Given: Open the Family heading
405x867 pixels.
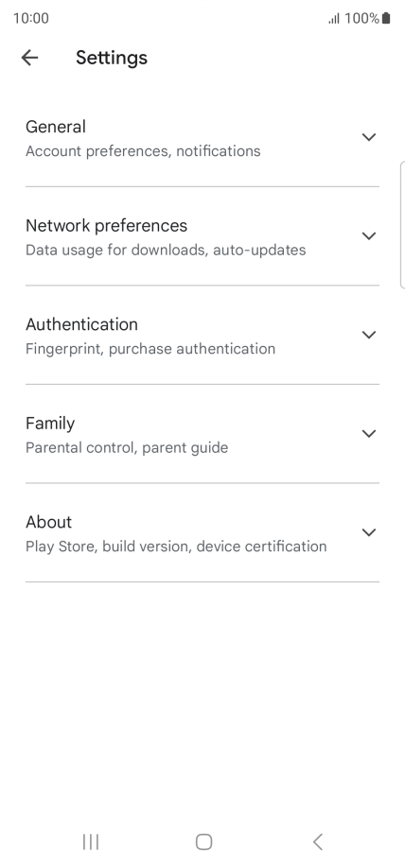Looking at the screenshot, I should pos(50,424).
